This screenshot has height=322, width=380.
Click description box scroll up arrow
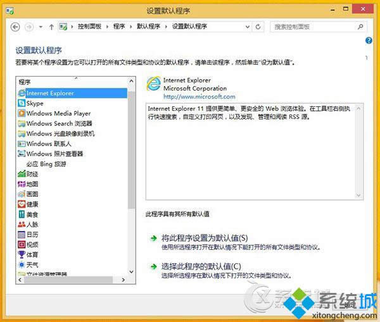point(358,109)
